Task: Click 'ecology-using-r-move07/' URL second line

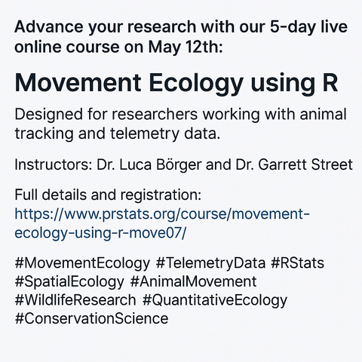Action: (x=100, y=233)
